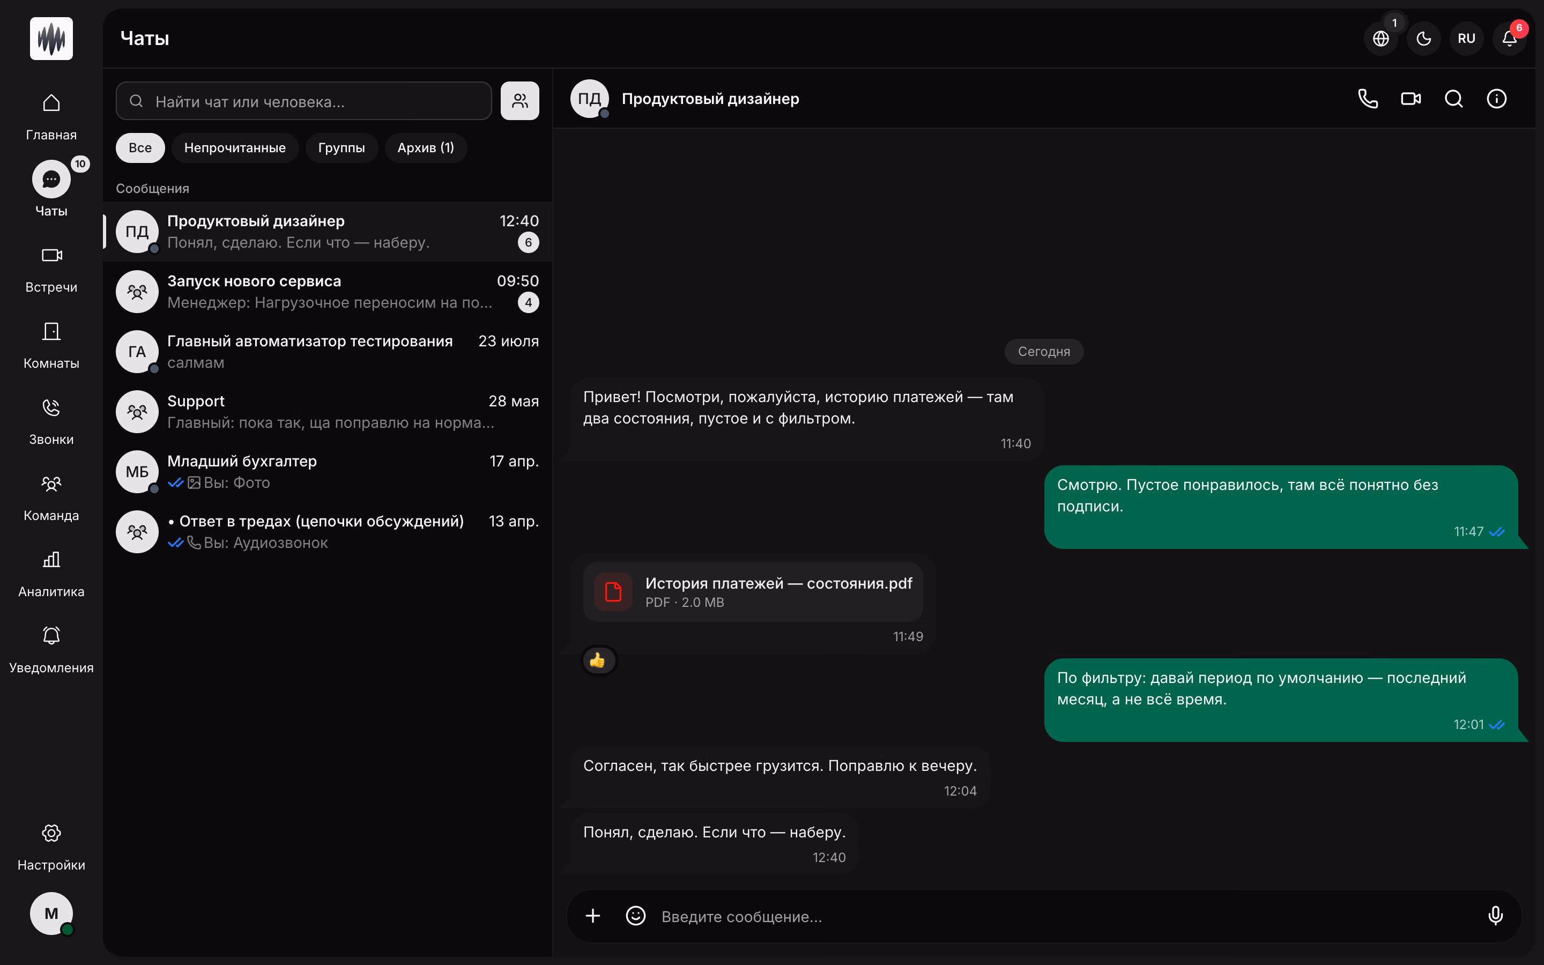Open the Архив (1) tab

tap(426, 148)
